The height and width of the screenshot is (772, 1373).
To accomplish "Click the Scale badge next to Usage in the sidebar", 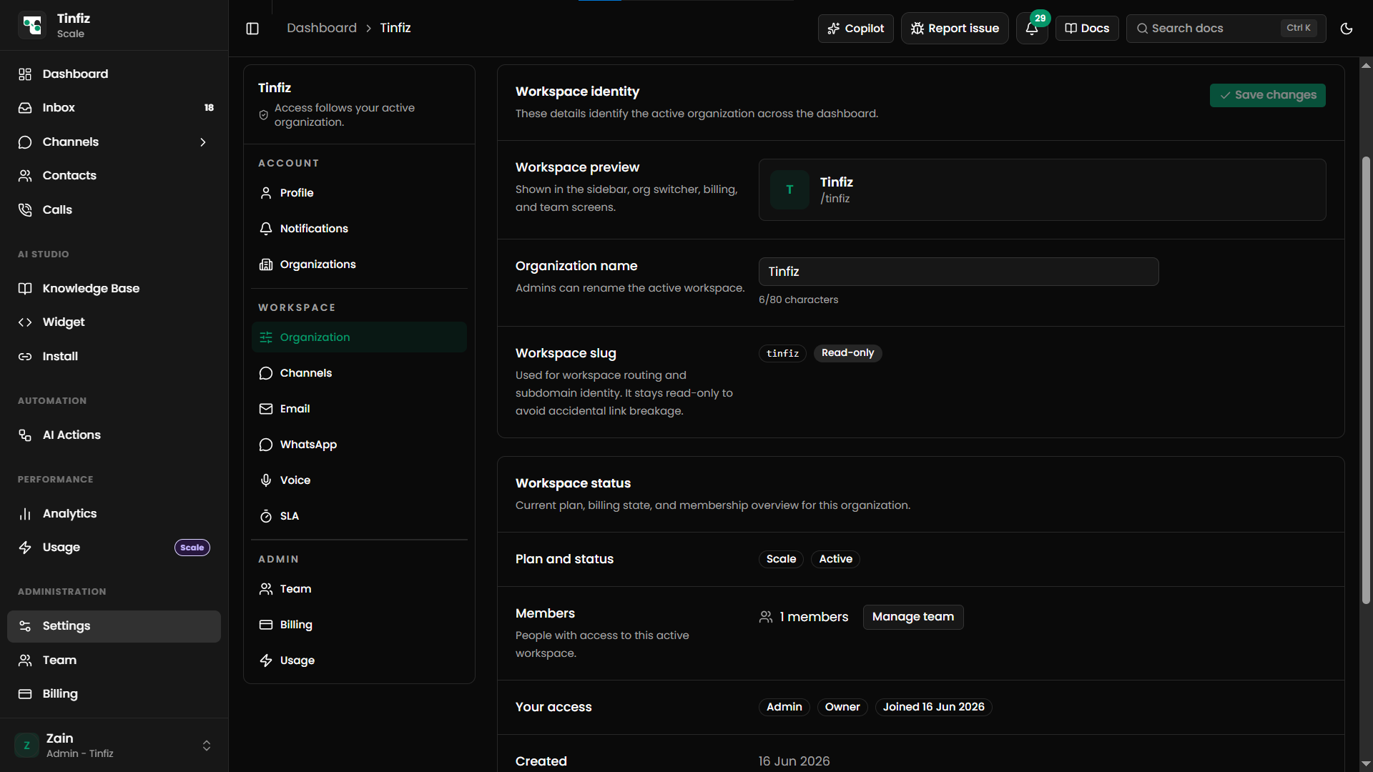I will [x=192, y=548].
